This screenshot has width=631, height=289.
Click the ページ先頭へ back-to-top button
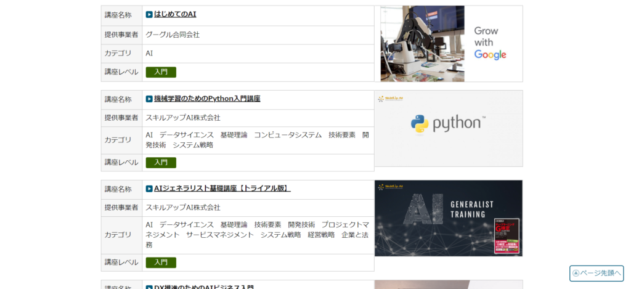pos(596,274)
